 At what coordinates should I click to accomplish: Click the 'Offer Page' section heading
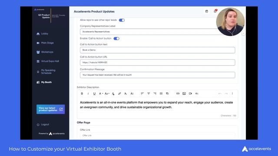pos(83,123)
